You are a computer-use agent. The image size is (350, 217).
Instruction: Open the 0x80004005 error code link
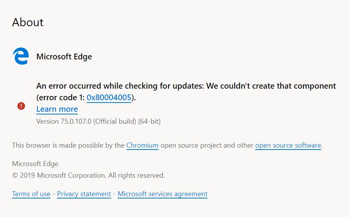[109, 98]
